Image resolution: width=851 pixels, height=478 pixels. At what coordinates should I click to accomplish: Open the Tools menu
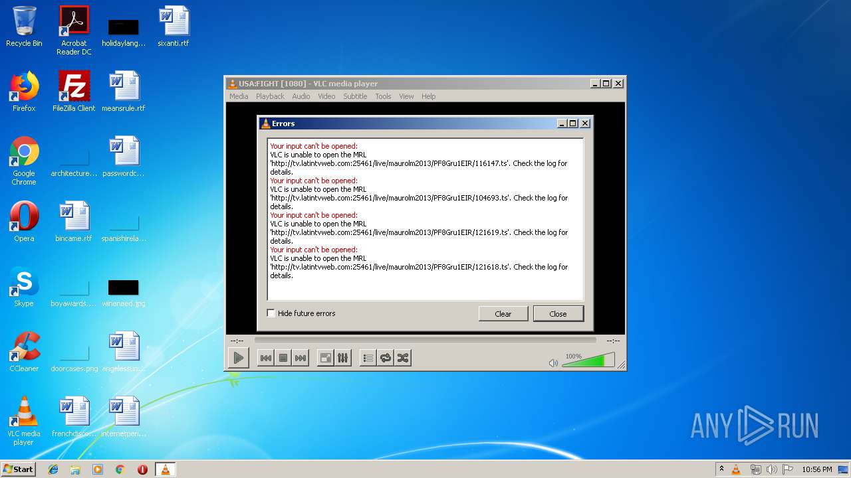click(383, 96)
